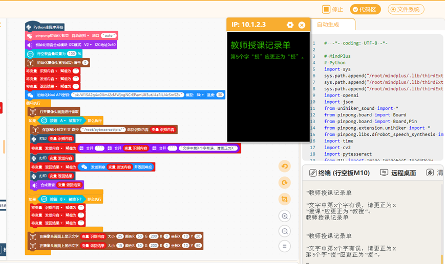Edit 坐标 Y value 20 in display text block
445x264 pixels.
click(x=198, y=236)
